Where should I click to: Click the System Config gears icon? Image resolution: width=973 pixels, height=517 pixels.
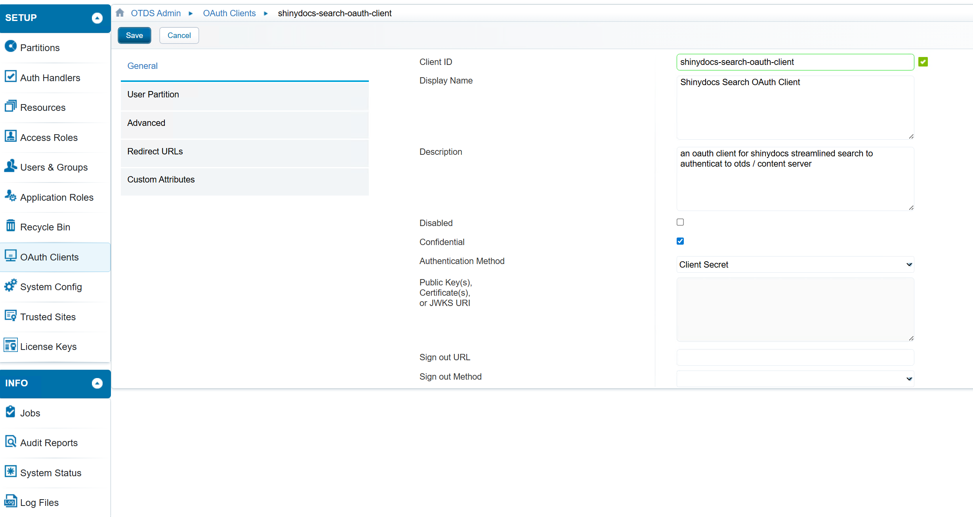click(10, 285)
